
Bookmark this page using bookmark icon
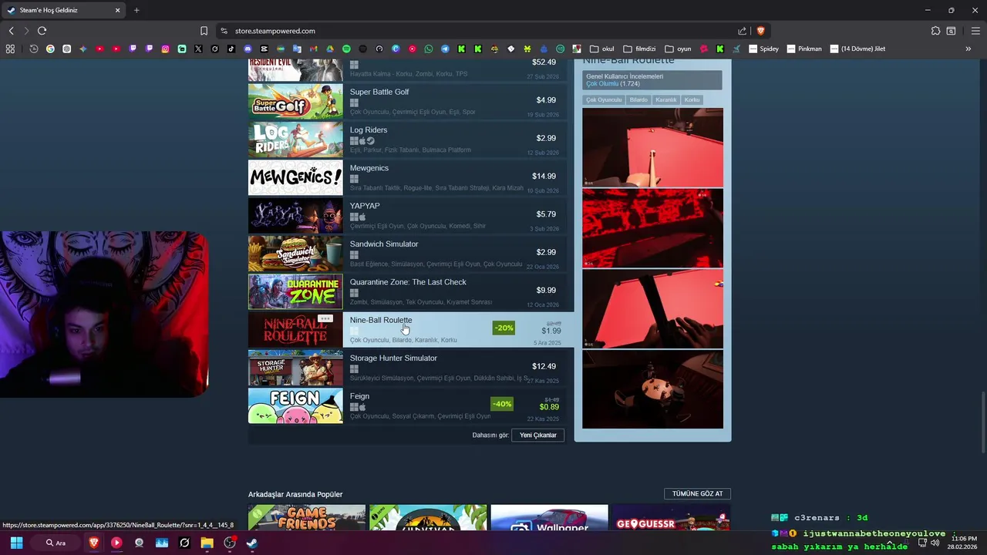point(204,31)
